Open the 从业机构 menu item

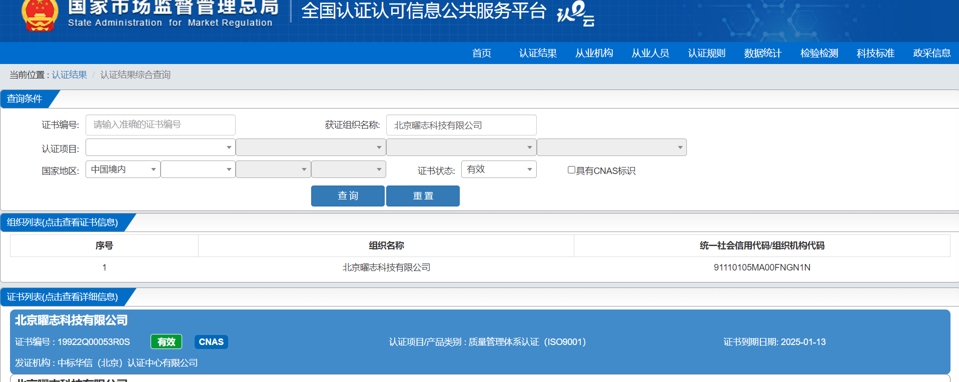point(594,53)
